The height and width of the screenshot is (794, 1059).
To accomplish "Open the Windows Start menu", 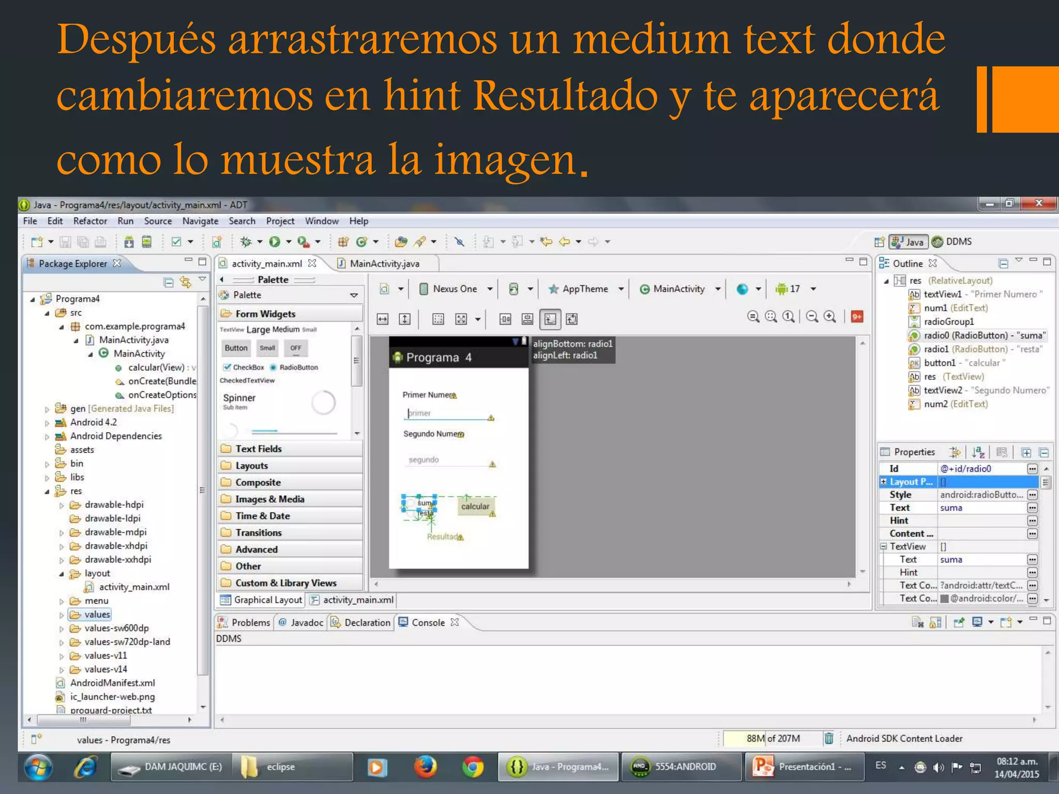I will click(38, 767).
